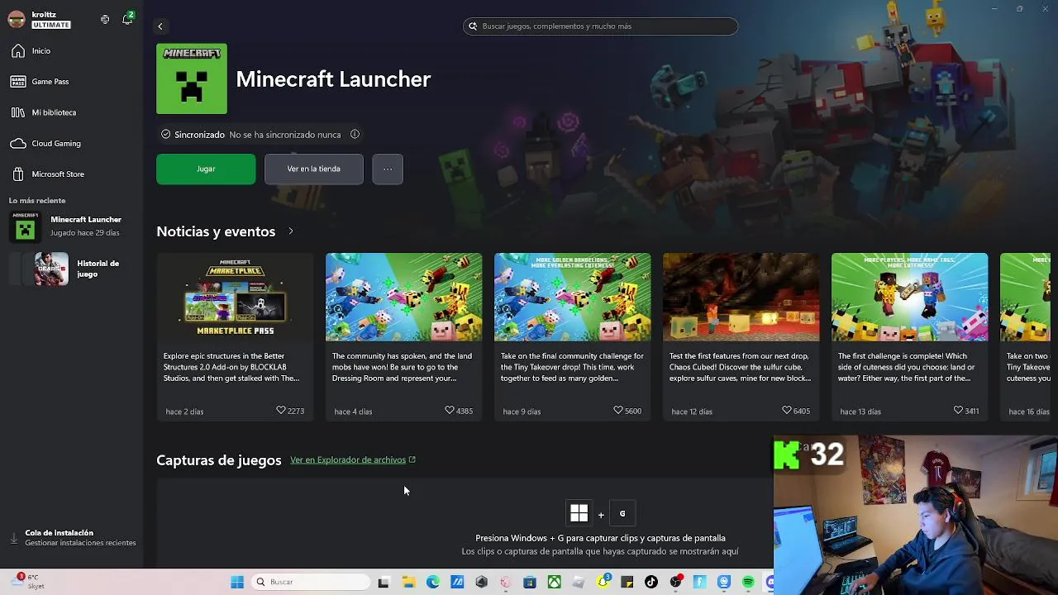The width and height of the screenshot is (1058, 595).
Task: Open 'The first challenge is complete' card
Action: 909,337
